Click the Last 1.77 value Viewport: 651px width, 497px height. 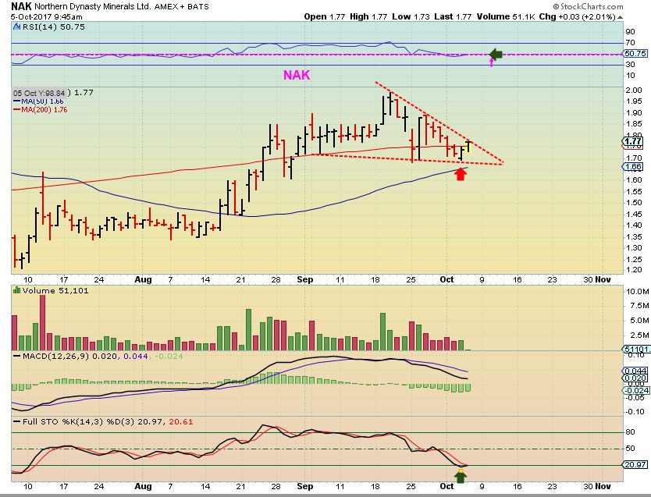tap(453, 16)
